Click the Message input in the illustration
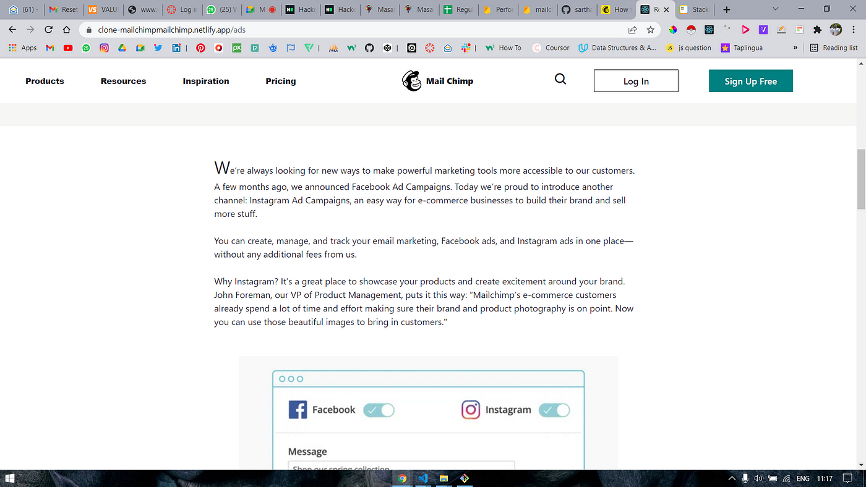 click(401, 465)
